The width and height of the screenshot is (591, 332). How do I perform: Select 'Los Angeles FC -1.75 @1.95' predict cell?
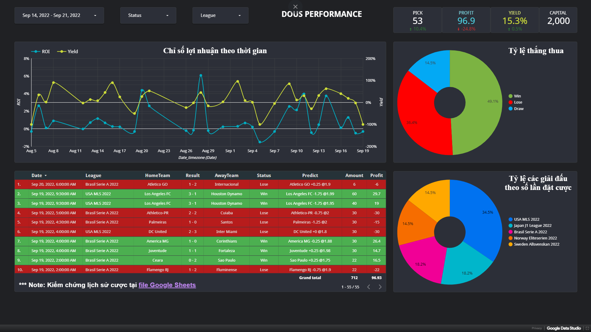pos(310,204)
